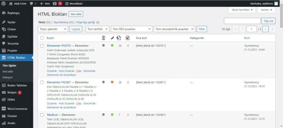Click the İletişim envelope icon
This screenshot has width=283, height=128.
(x=4, y=93)
